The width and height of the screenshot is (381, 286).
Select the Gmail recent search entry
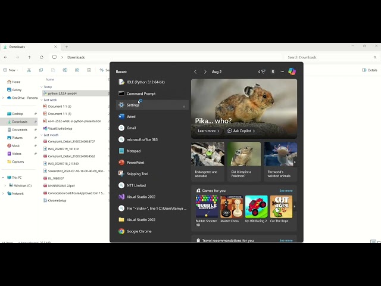[x=152, y=128]
